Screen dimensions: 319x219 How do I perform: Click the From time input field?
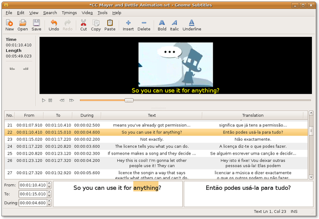click(33, 185)
